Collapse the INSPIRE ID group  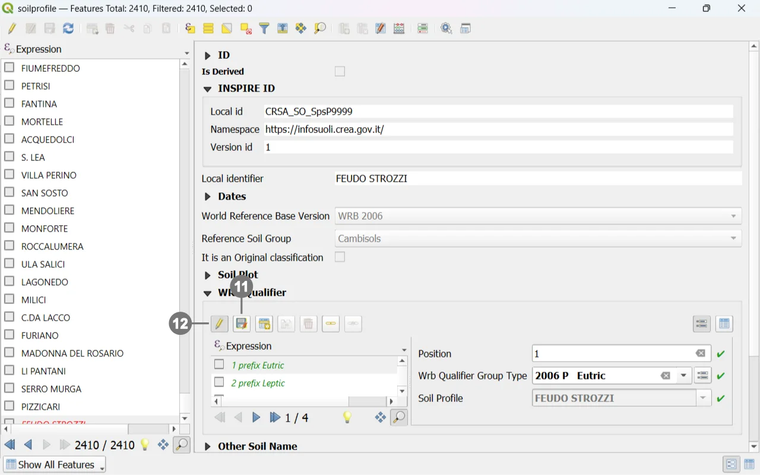208,88
